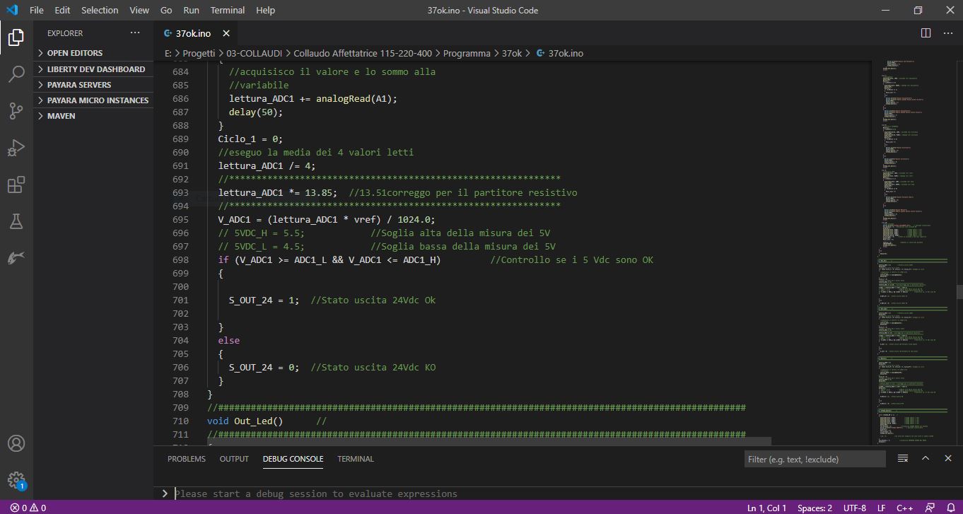Viewport: 963px width, 514px height.
Task: Click the C++ language mode button
Action: click(904, 508)
